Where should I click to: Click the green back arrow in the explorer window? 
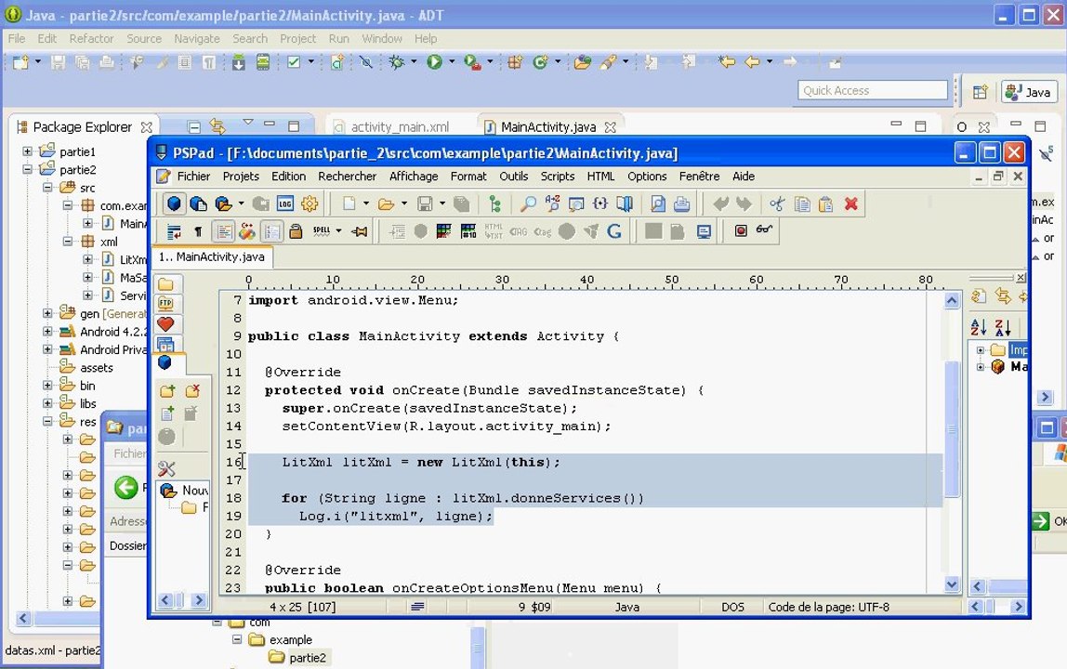point(125,487)
